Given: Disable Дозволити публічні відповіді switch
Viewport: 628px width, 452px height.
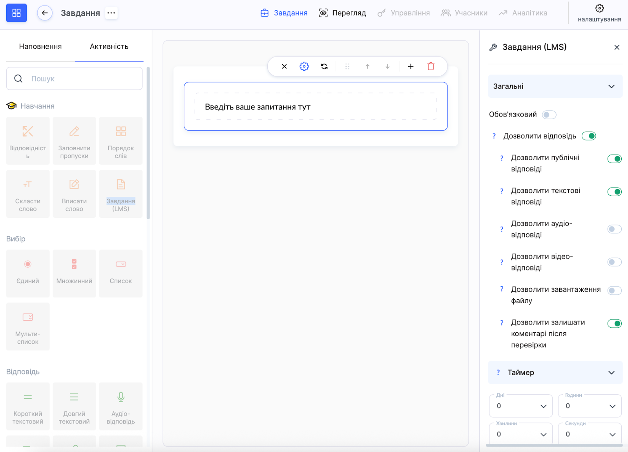Looking at the screenshot, I should [614, 159].
